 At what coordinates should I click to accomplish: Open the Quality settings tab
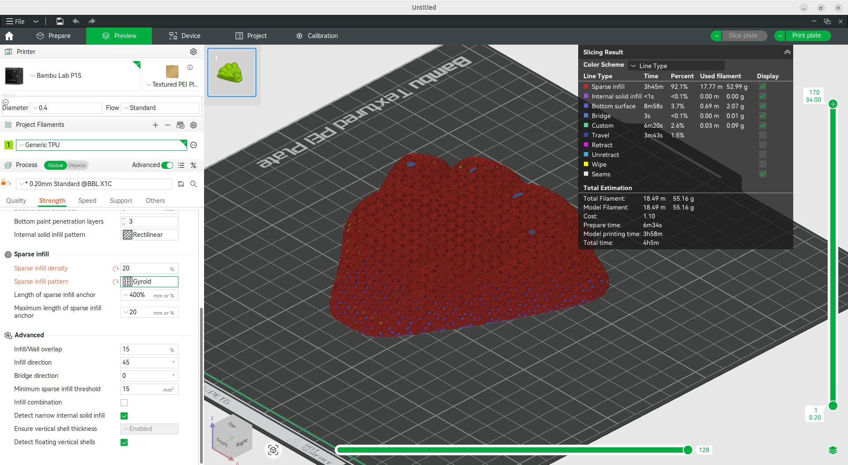16,201
